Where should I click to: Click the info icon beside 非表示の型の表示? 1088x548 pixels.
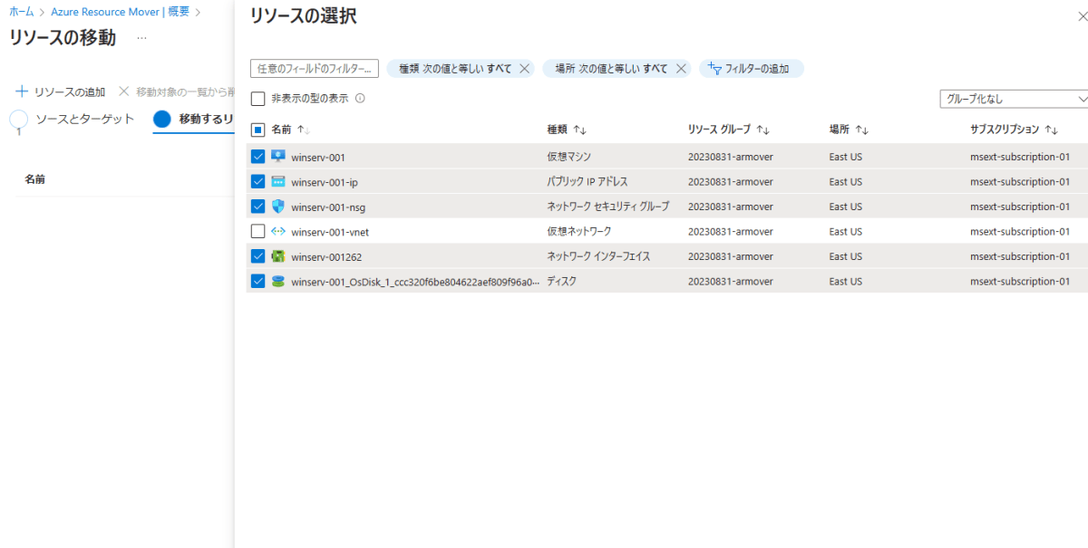click(x=360, y=99)
